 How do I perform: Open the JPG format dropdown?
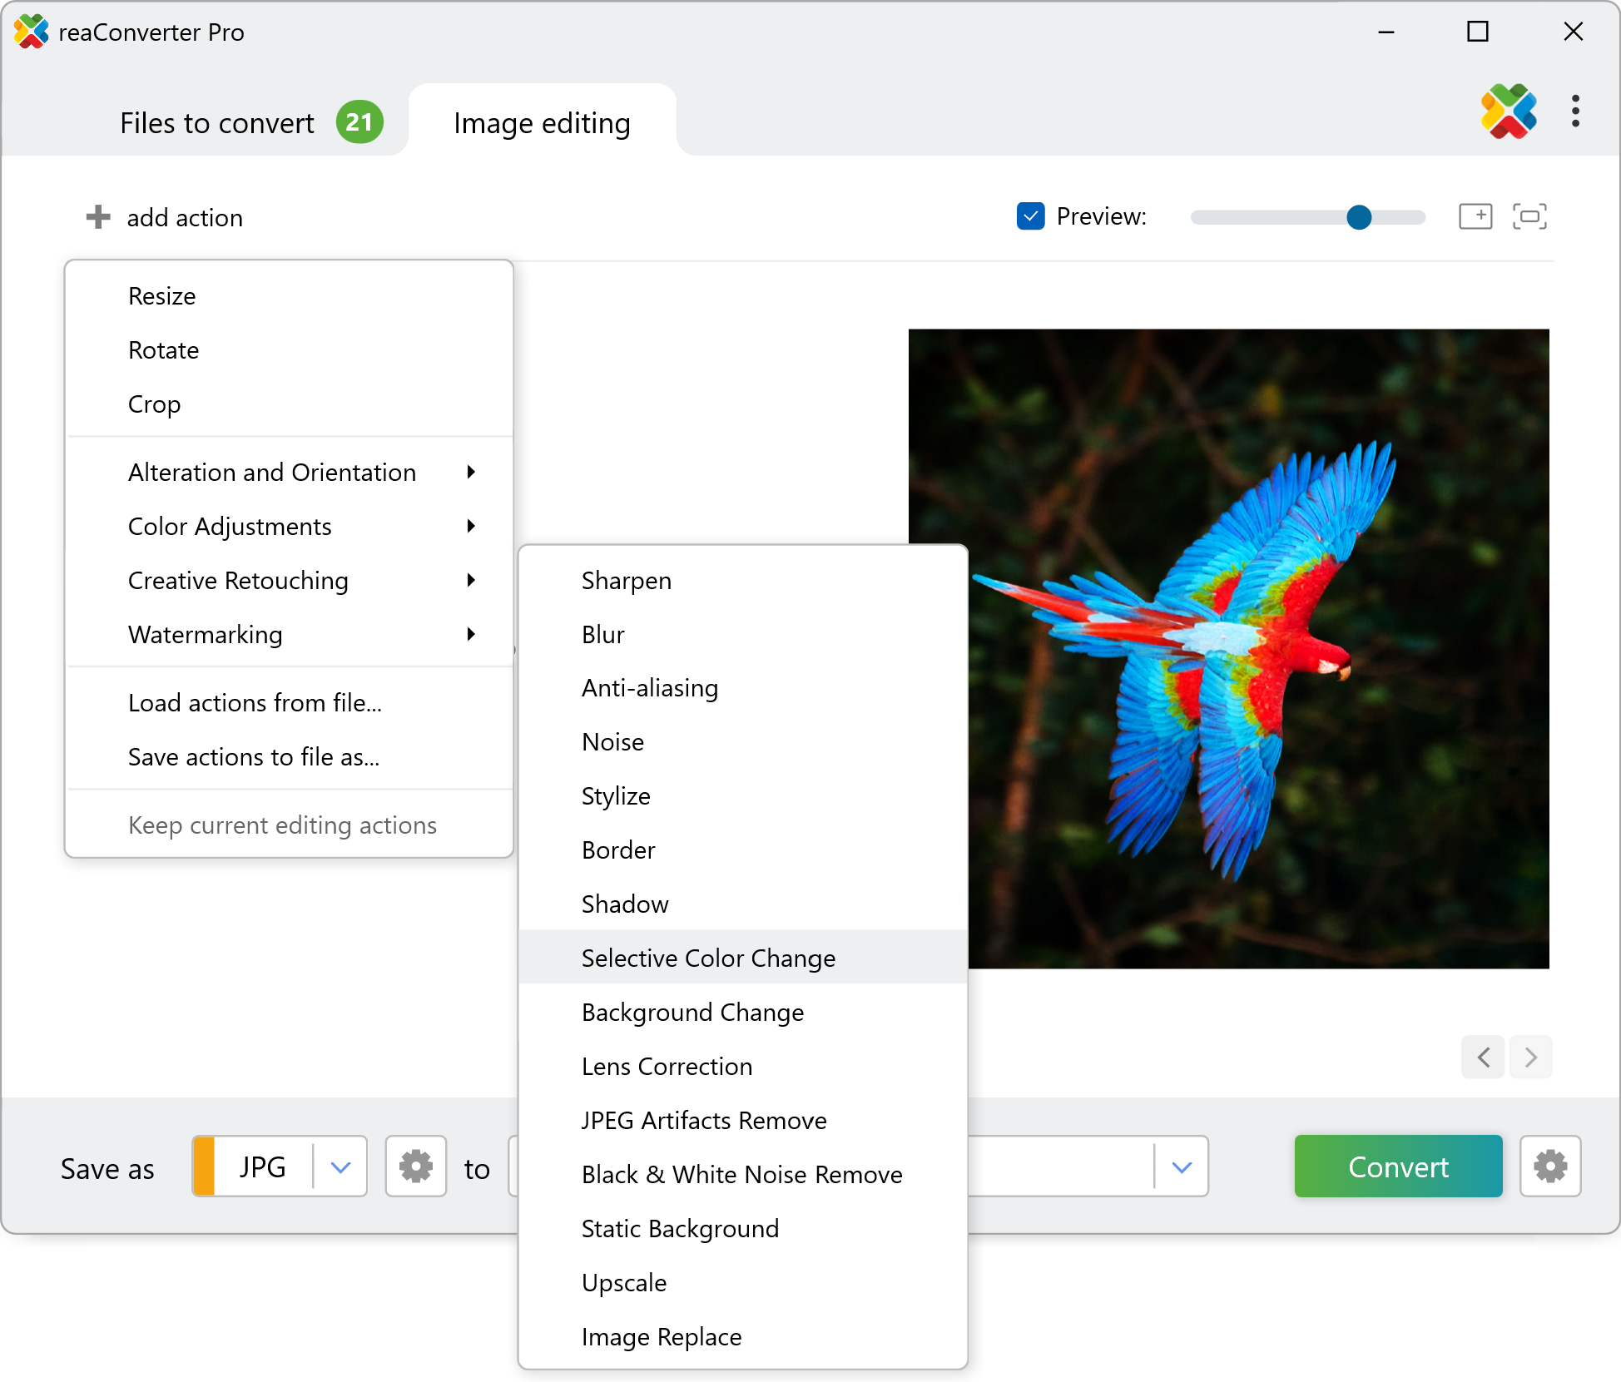coord(340,1167)
